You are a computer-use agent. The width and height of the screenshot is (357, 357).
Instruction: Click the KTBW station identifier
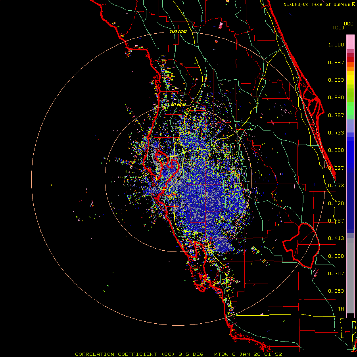(x=221, y=354)
